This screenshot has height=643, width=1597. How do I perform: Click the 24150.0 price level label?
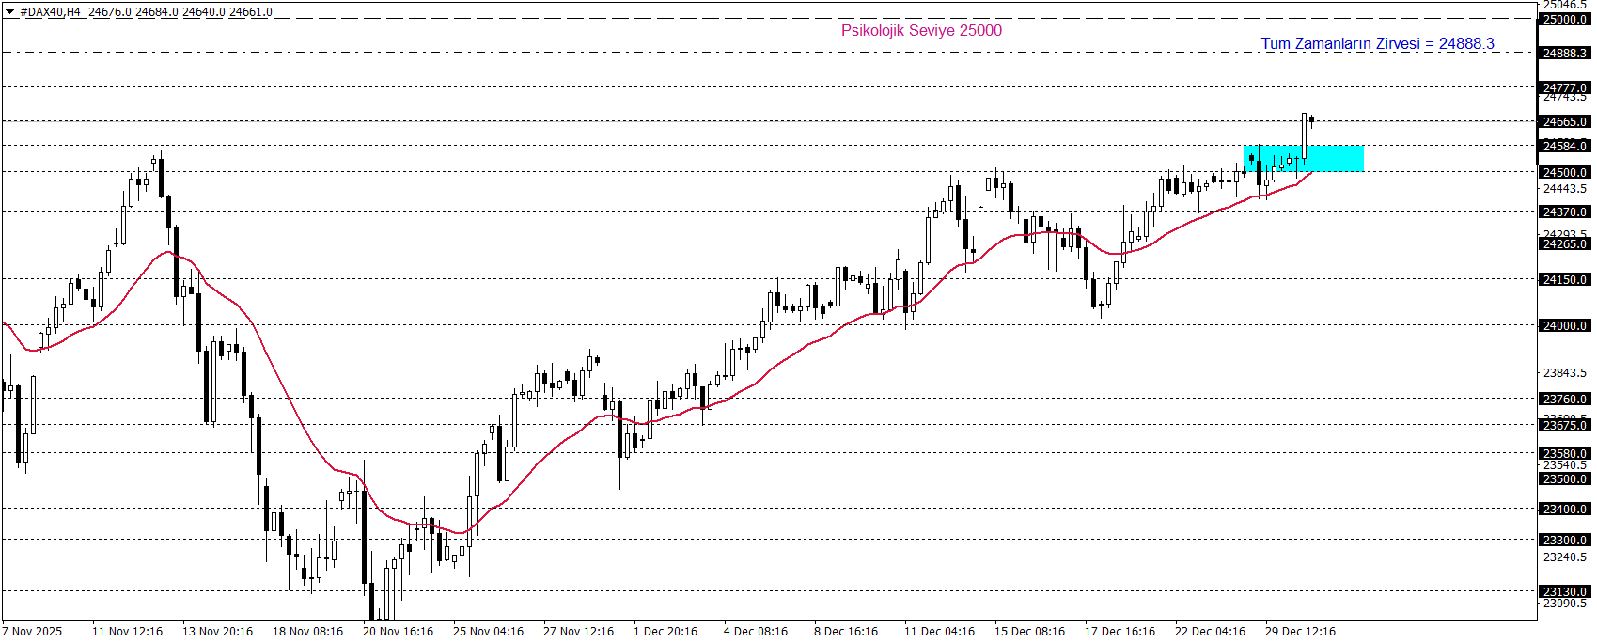point(1565,279)
